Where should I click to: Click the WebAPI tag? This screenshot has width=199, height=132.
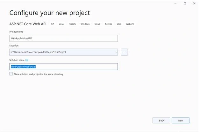click(130, 24)
